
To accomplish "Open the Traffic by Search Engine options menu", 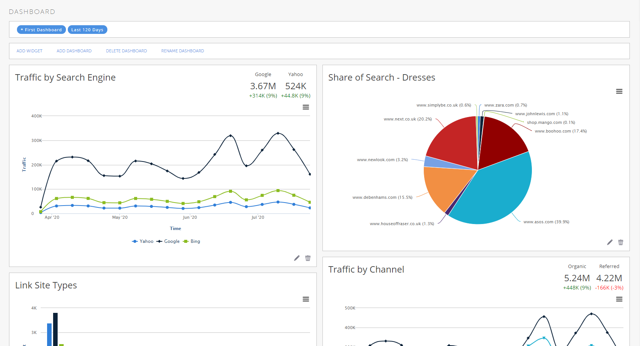I will (x=305, y=107).
